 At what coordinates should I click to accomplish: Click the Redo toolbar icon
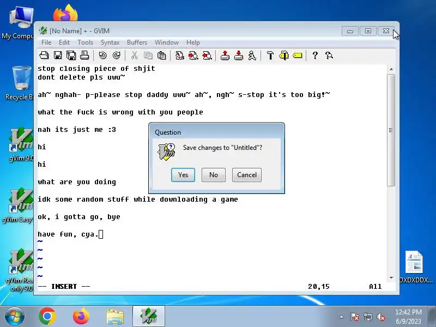[x=117, y=56]
